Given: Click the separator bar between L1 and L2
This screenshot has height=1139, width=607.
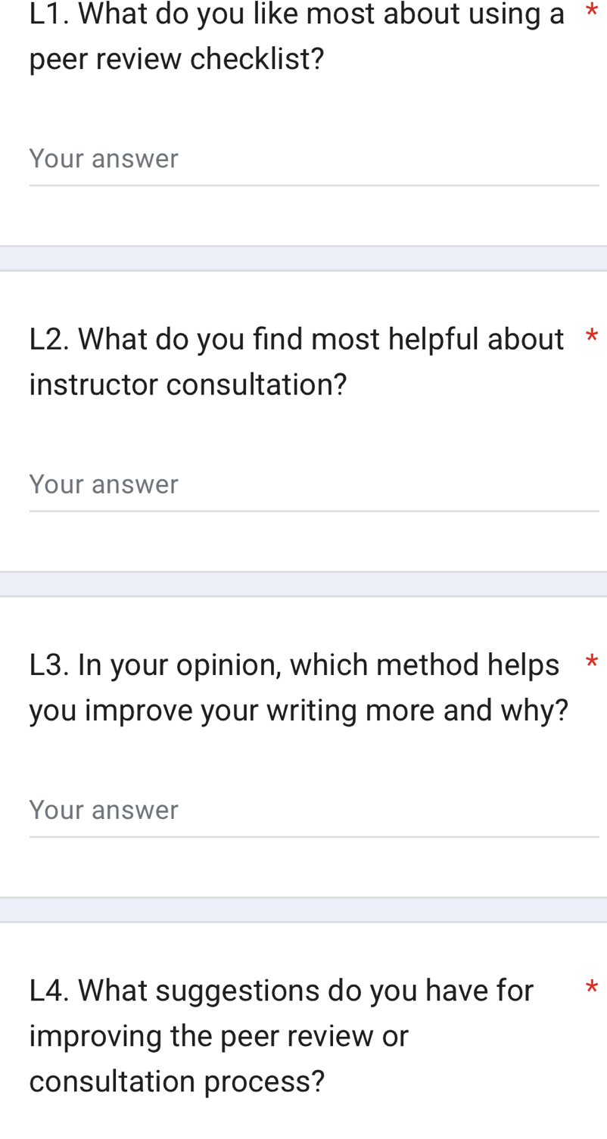Looking at the screenshot, I should click(303, 258).
